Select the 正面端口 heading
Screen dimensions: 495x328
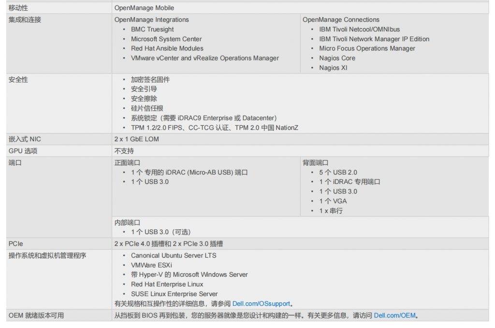pyautogui.click(x=127, y=163)
